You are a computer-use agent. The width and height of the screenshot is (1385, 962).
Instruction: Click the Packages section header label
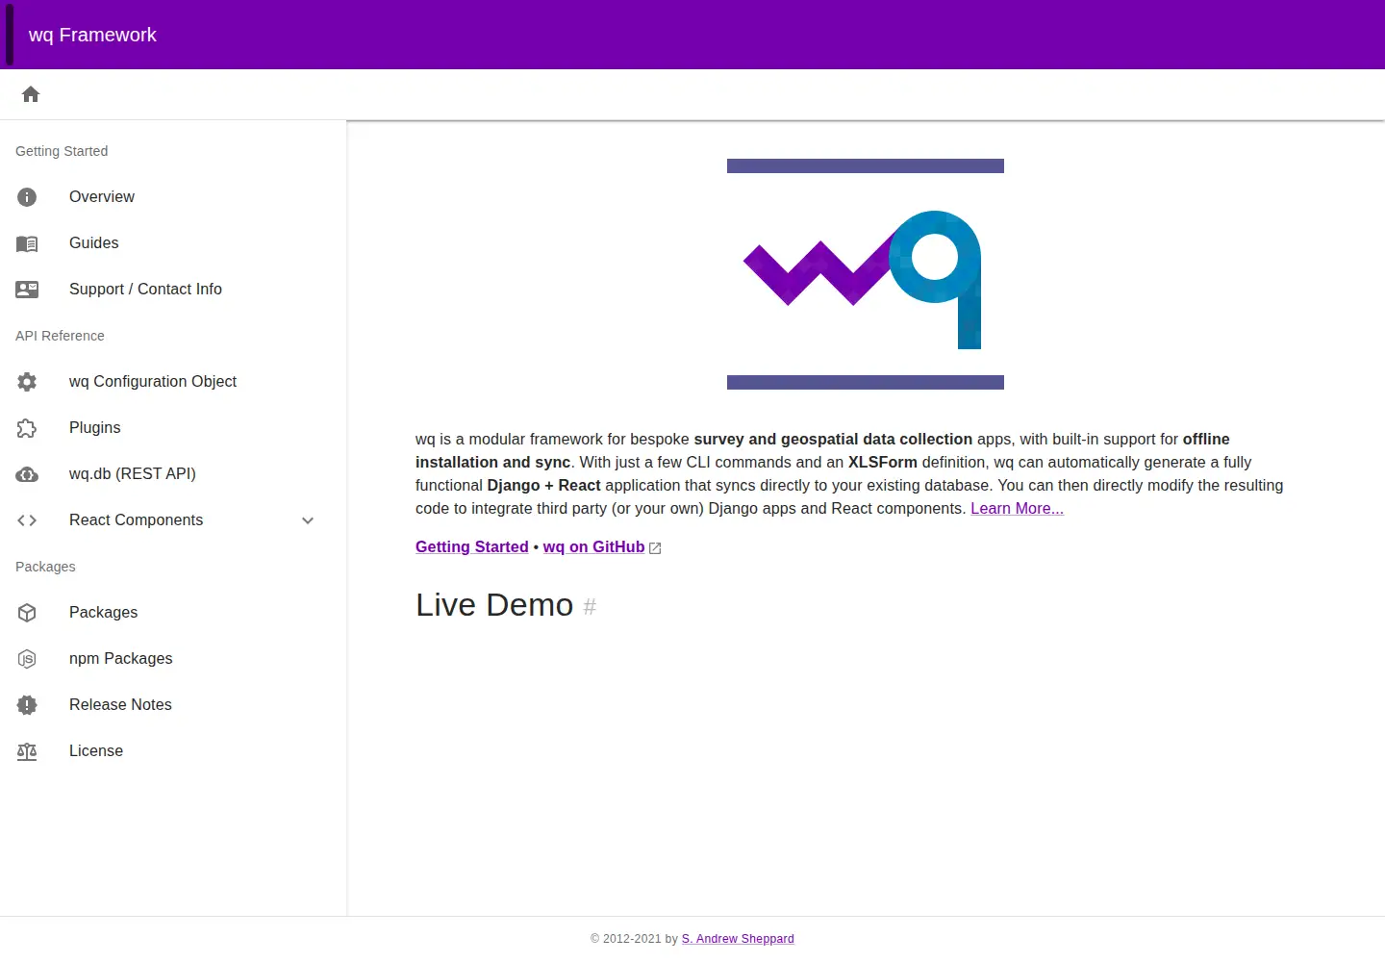pyautogui.click(x=45, y=567)
